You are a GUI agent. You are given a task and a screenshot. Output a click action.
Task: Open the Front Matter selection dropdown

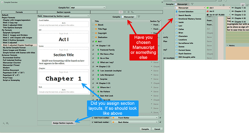[x=135, y=118]
